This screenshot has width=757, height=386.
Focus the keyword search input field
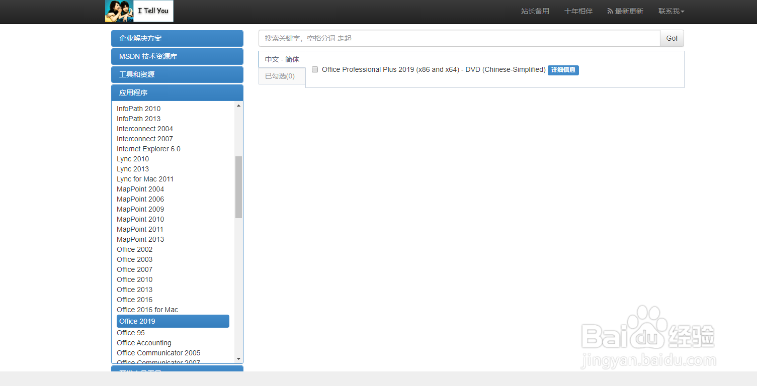tap(459, 38)
